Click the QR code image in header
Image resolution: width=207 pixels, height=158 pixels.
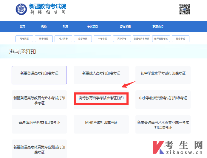coord(185,9)
